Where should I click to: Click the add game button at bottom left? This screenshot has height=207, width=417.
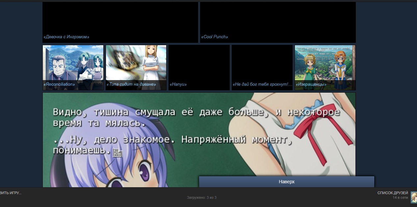point(11,193)
